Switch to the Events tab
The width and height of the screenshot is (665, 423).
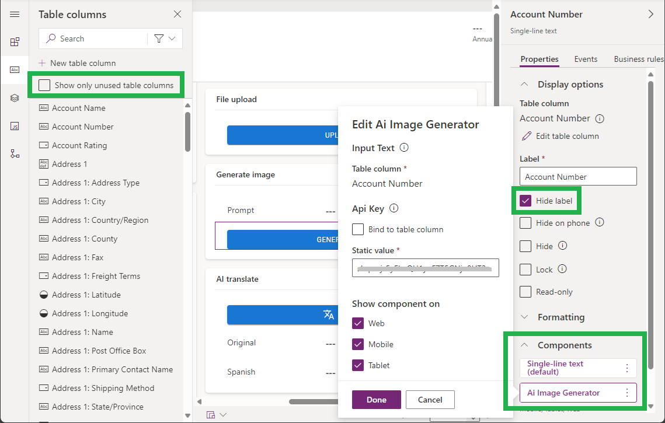point(586,59)
